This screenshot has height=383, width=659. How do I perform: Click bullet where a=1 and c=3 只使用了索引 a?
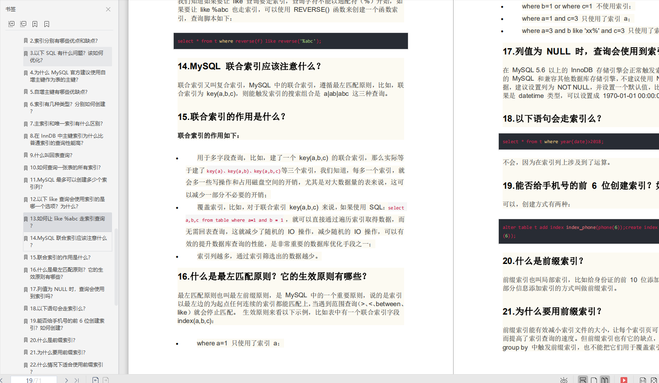tap(576, 19)
